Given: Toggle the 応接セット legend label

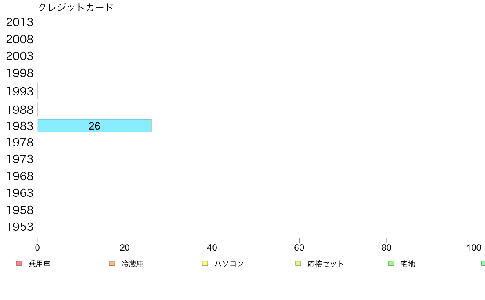Looking at the screenshot, I should [x=326, y=264].
